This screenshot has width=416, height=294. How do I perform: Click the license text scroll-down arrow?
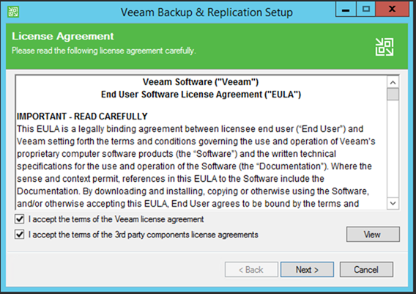(393, 203)
